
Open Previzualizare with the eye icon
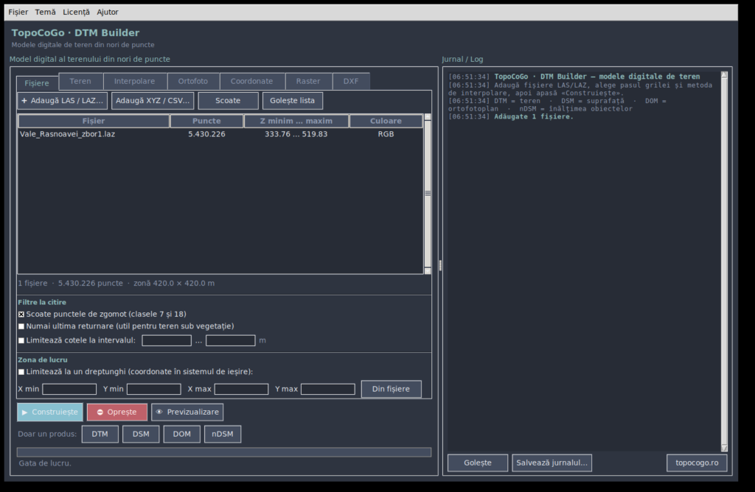point(187,412)
